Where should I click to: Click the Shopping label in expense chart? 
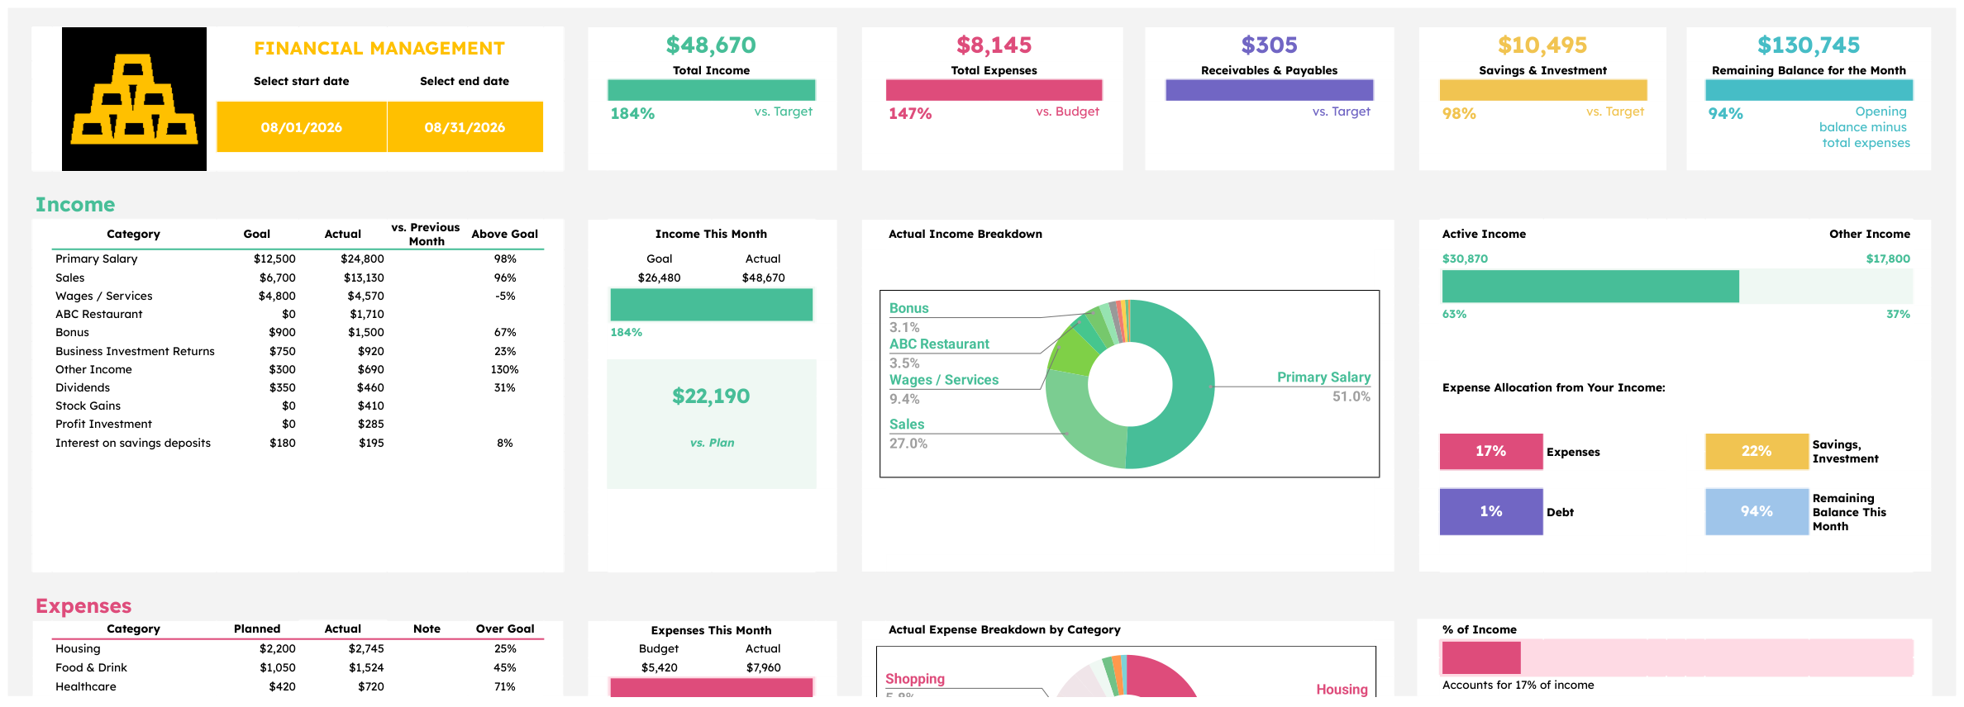(x=915, y=679)
